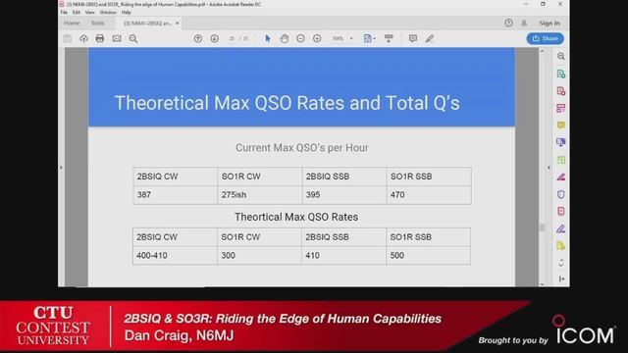Open the Help question mark icon
Viewport: 628px width, 353px height.
pos(508,23)
